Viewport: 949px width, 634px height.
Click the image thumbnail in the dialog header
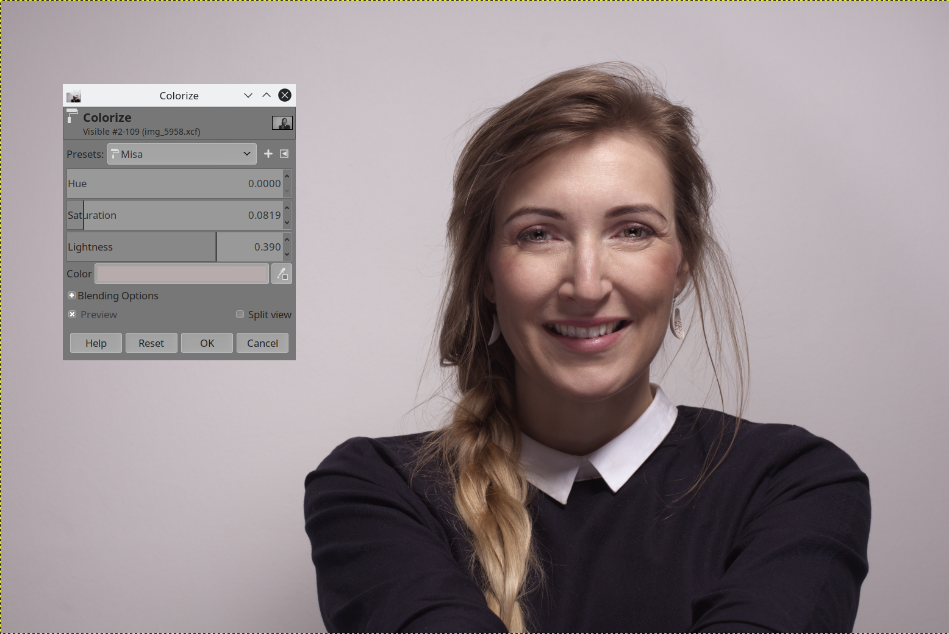point(282,123)
